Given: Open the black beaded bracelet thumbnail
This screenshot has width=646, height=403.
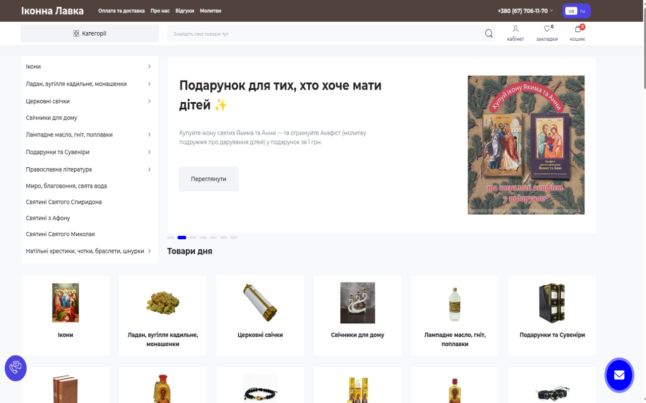Looking at the screenshot, I should tap(260, 389).
